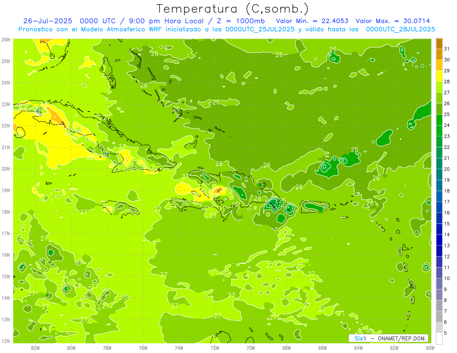
Task: Click the legend value 18
Action: (447, 191)
